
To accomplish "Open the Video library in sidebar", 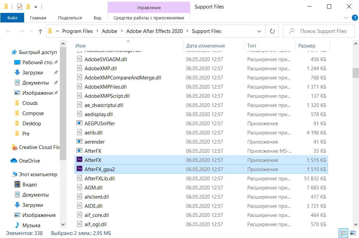I will point(26,184).
